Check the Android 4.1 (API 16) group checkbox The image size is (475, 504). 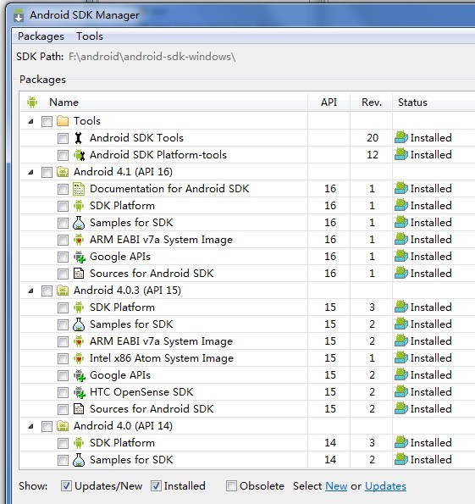pos(47,172)
